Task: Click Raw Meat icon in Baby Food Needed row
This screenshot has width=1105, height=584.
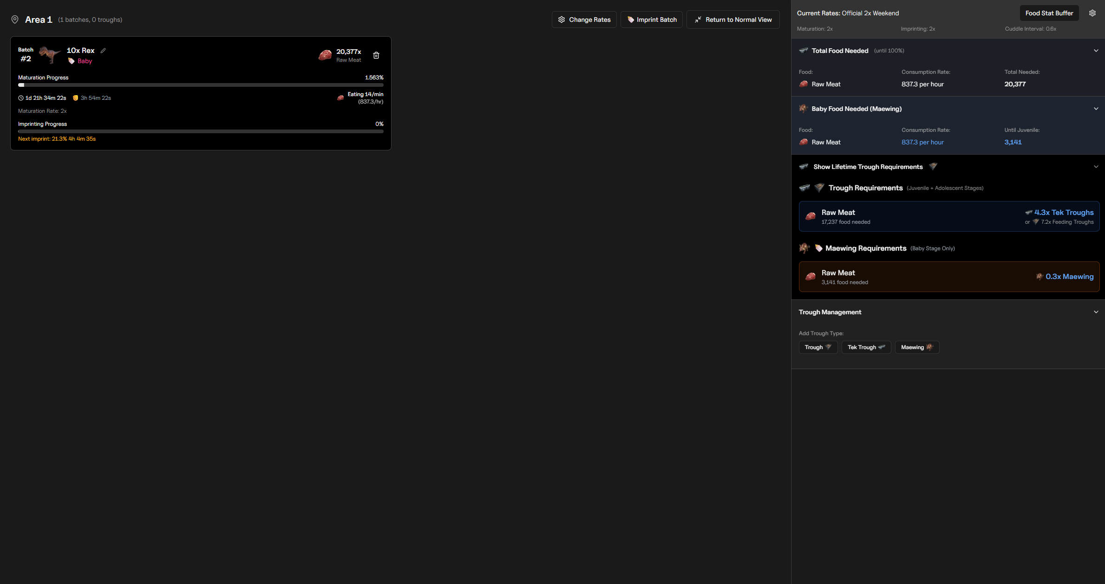Action: point(804,142)
